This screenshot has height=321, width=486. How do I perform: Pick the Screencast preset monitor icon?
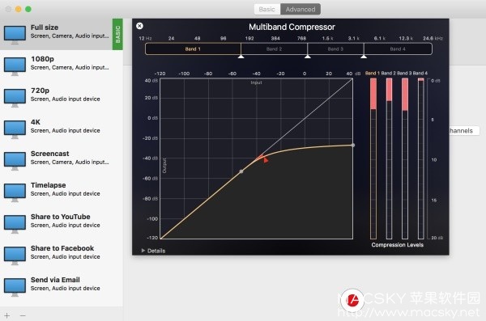(x=15, y=161)
